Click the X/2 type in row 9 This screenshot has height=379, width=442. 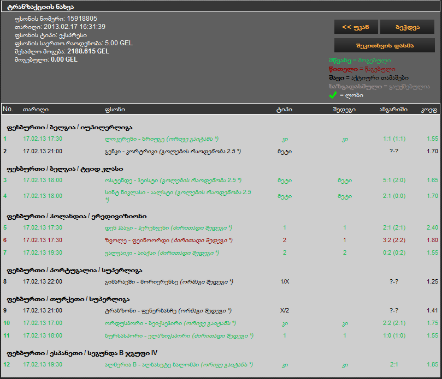pos(285,310)
